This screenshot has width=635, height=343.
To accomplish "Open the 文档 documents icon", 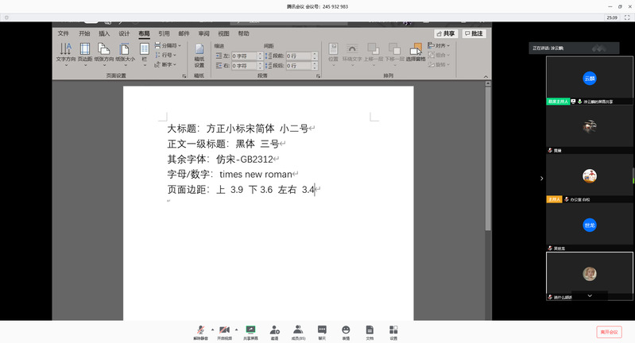I will click(x=370, y=330).
